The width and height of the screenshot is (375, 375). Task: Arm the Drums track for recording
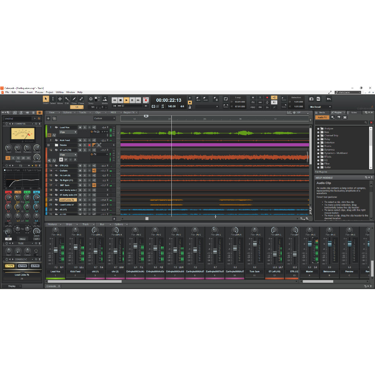(89, 145)
